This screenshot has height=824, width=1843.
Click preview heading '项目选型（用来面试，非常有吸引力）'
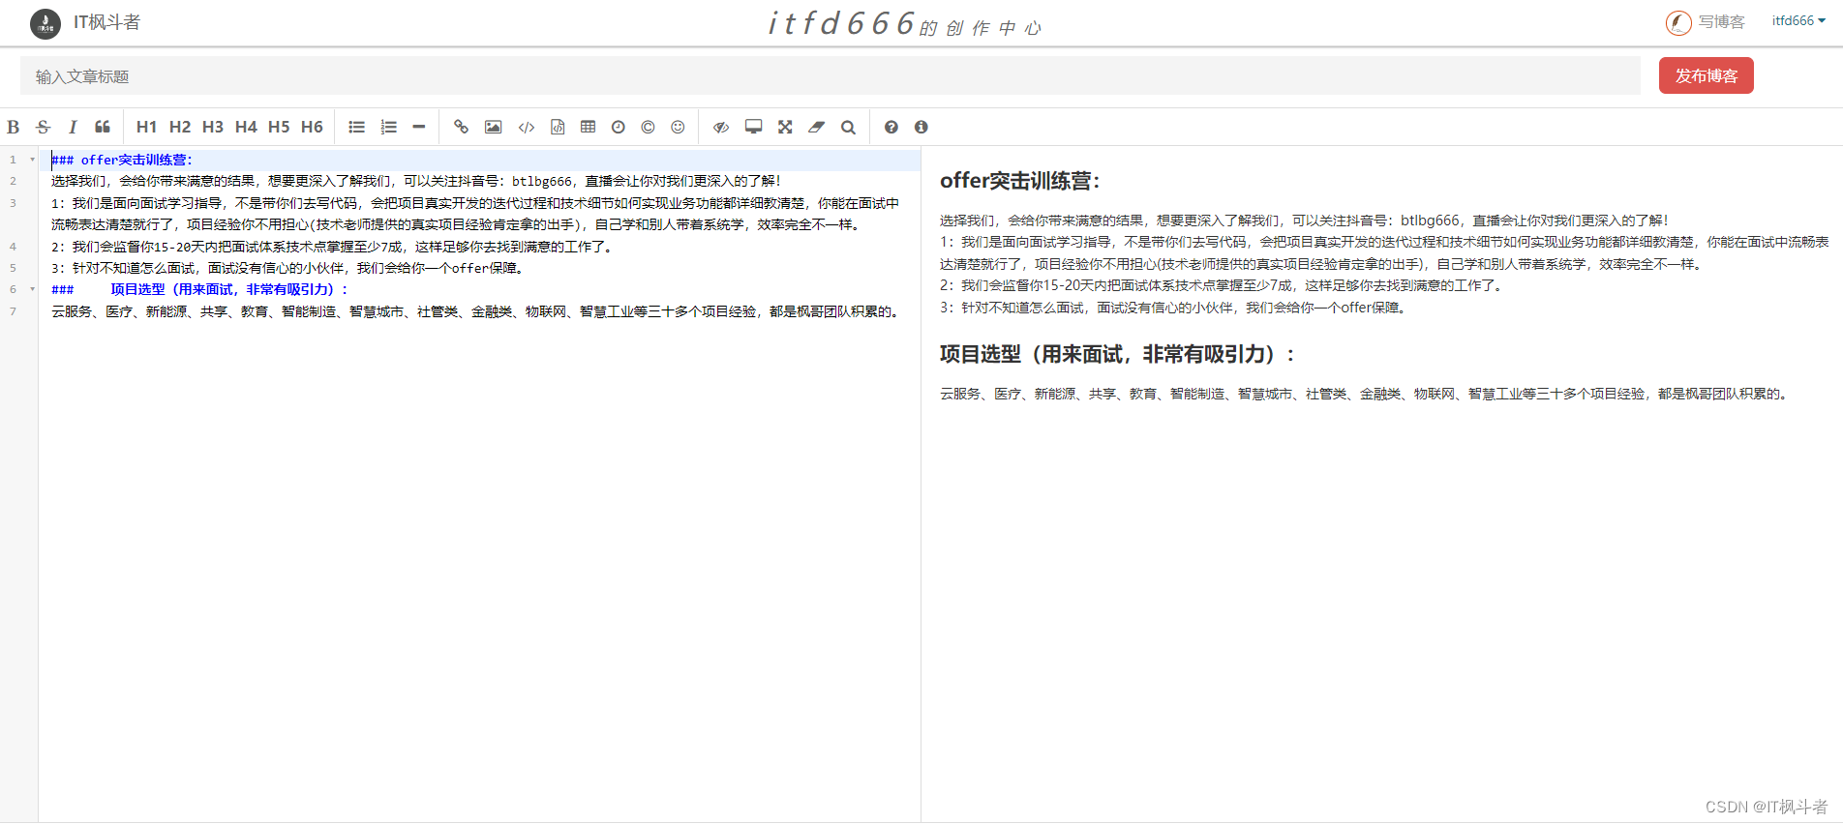click(1117, 355)
